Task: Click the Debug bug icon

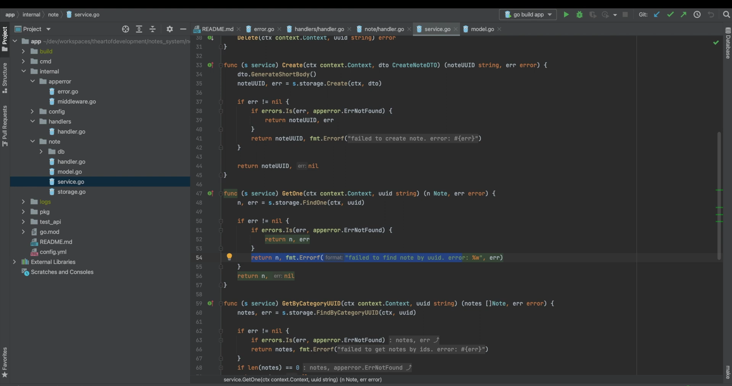Action: coord(579,14)
